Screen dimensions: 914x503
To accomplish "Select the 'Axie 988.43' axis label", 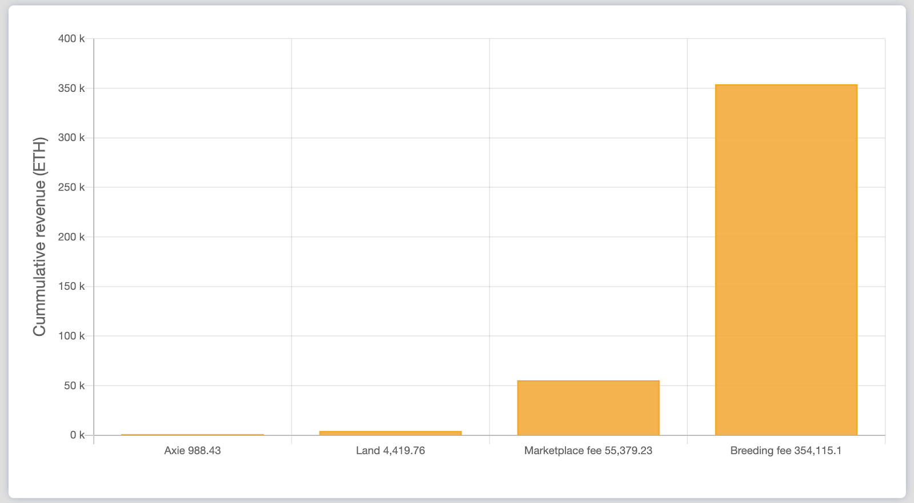I will pos(193,451).
